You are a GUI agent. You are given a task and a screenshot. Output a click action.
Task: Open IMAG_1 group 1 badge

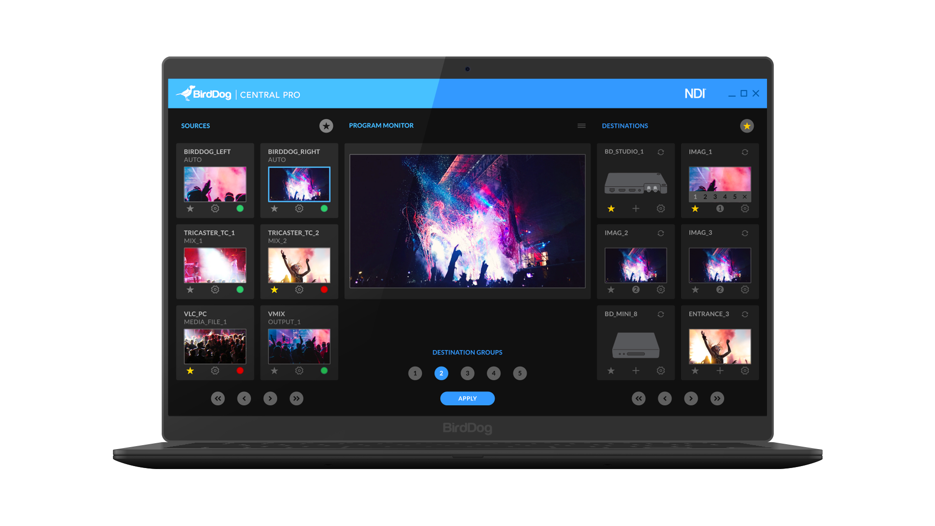[720, 208]
